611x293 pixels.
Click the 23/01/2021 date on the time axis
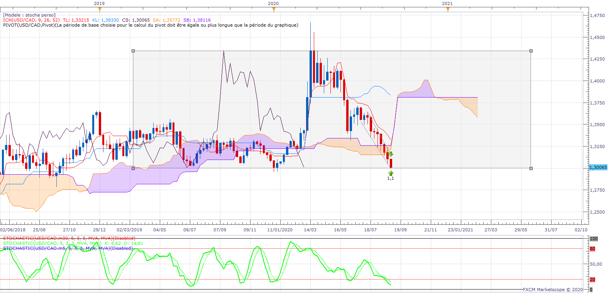click(x=460, y=230)
